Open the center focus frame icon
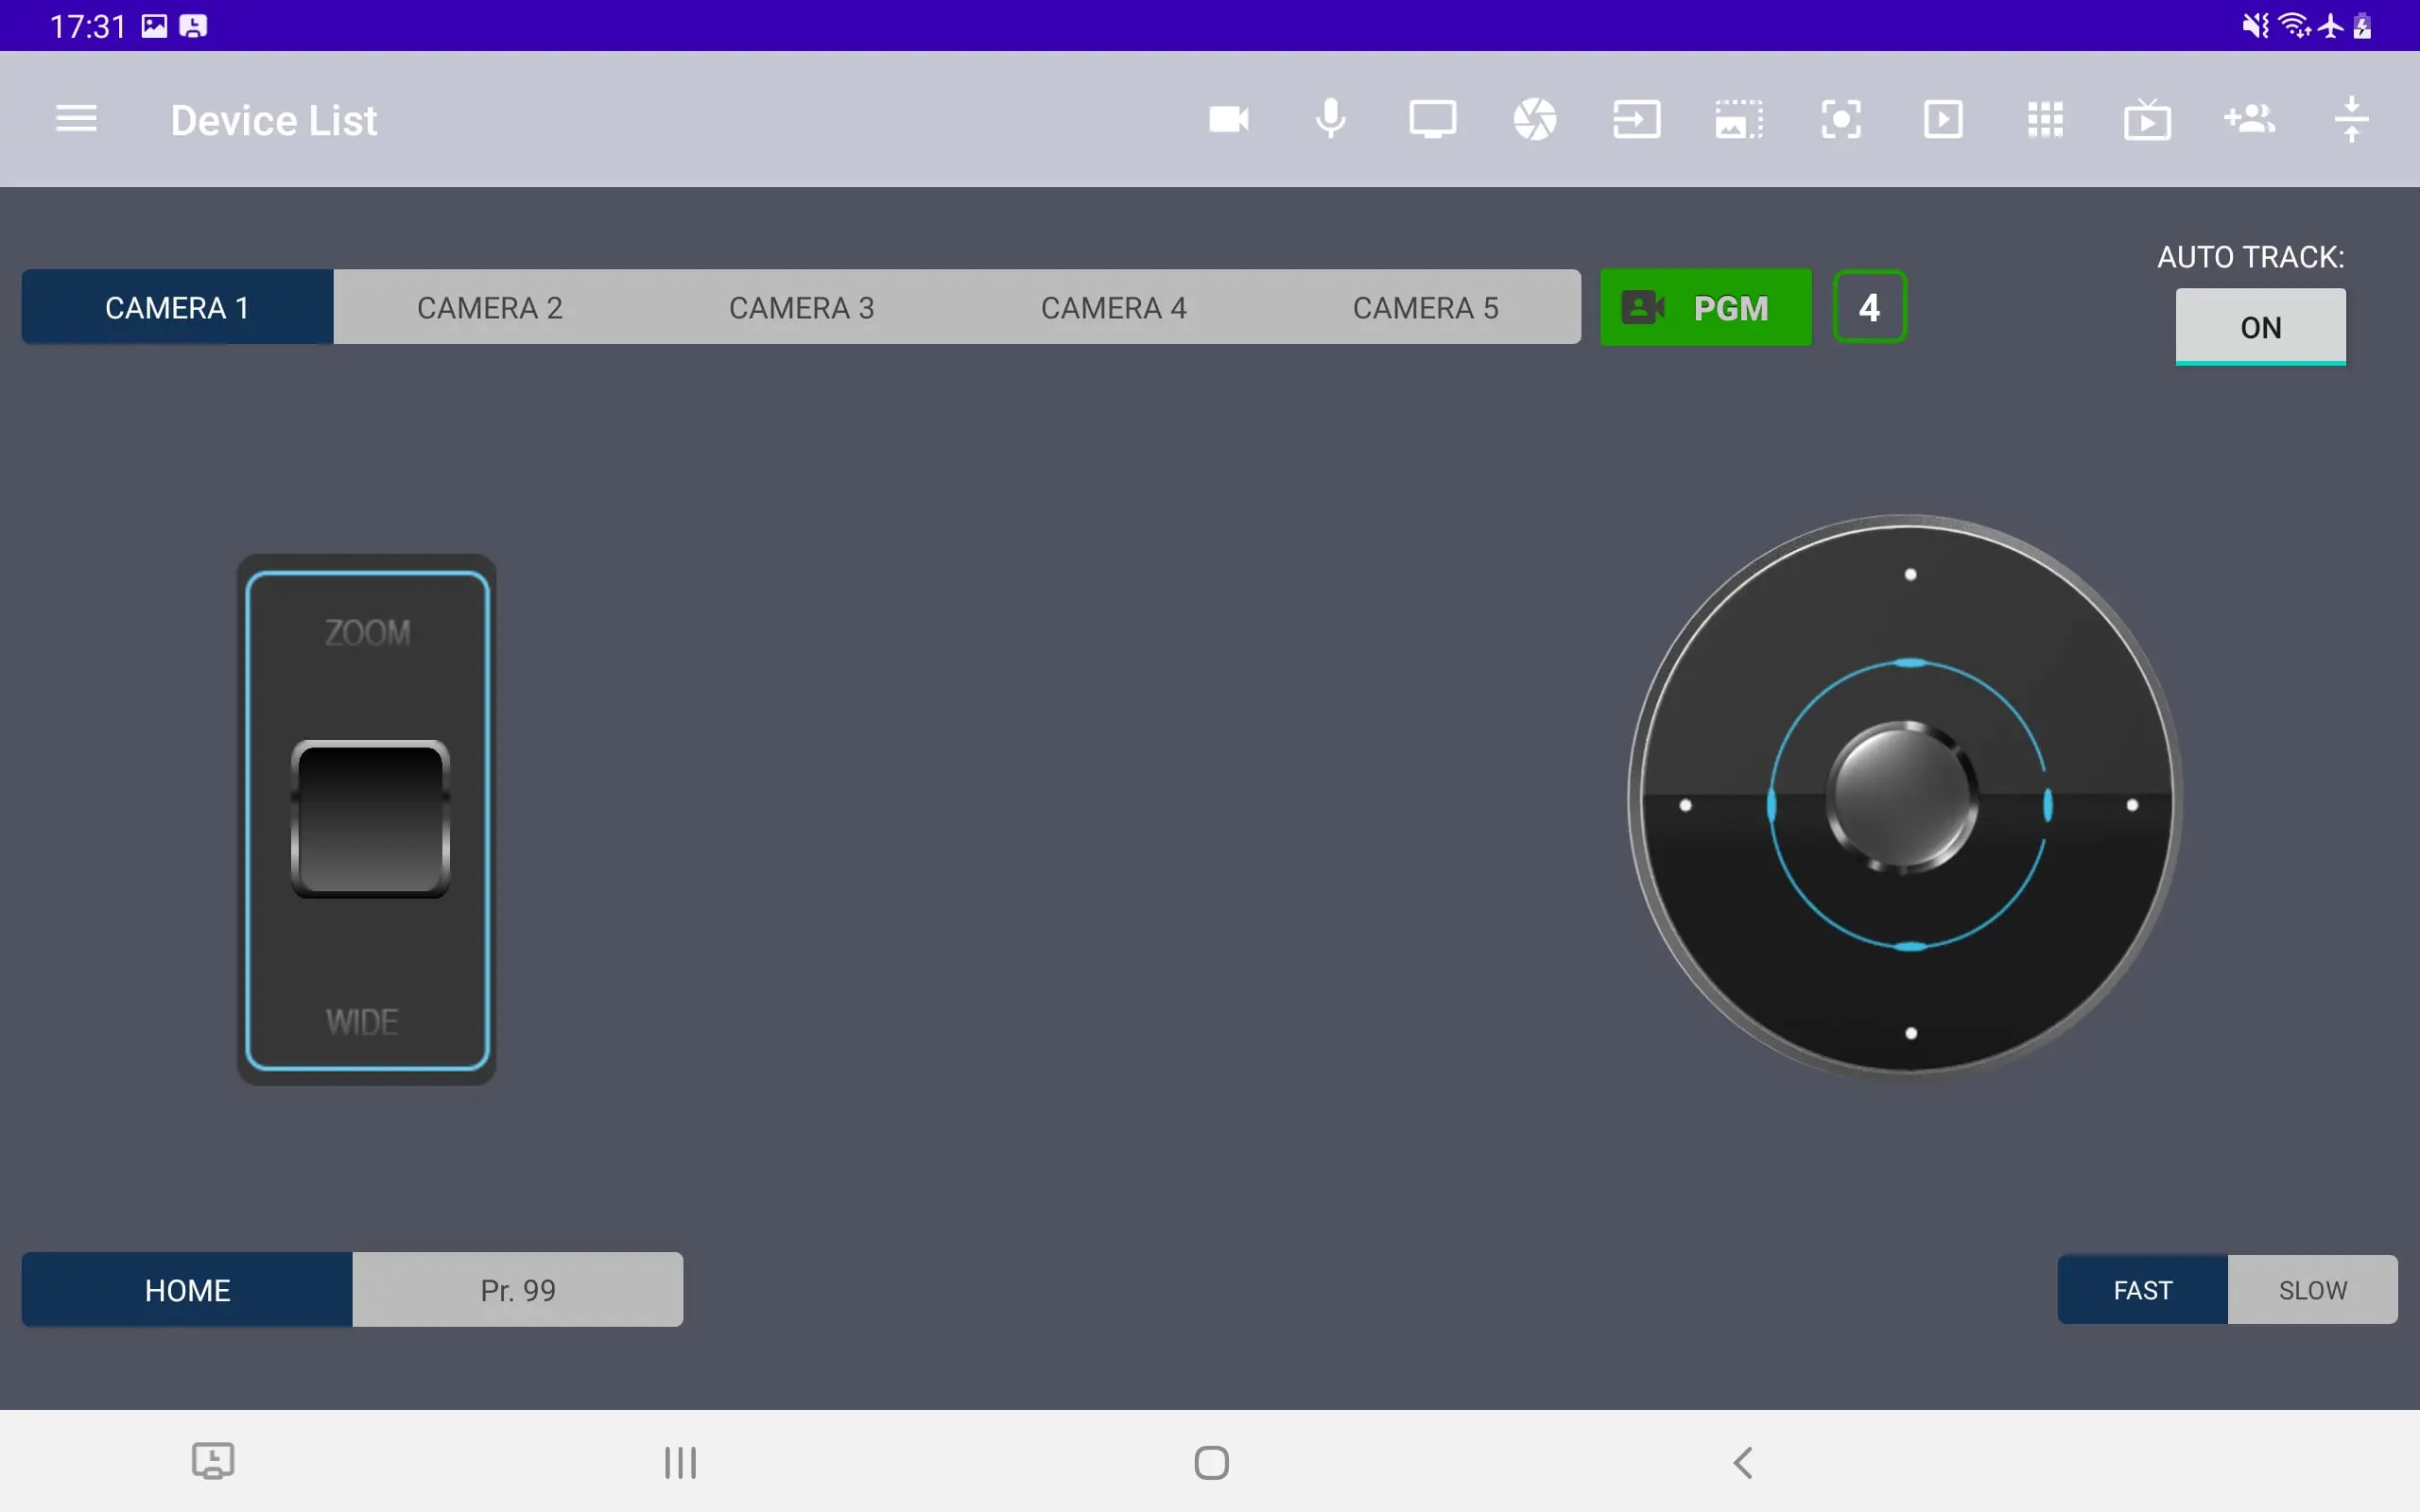The image size is (2420, 1512). (x=1840, y=120)
